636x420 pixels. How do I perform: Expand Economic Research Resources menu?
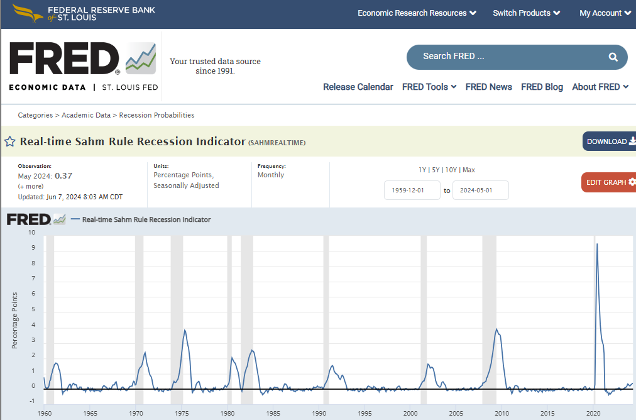[x=417, y=13]
